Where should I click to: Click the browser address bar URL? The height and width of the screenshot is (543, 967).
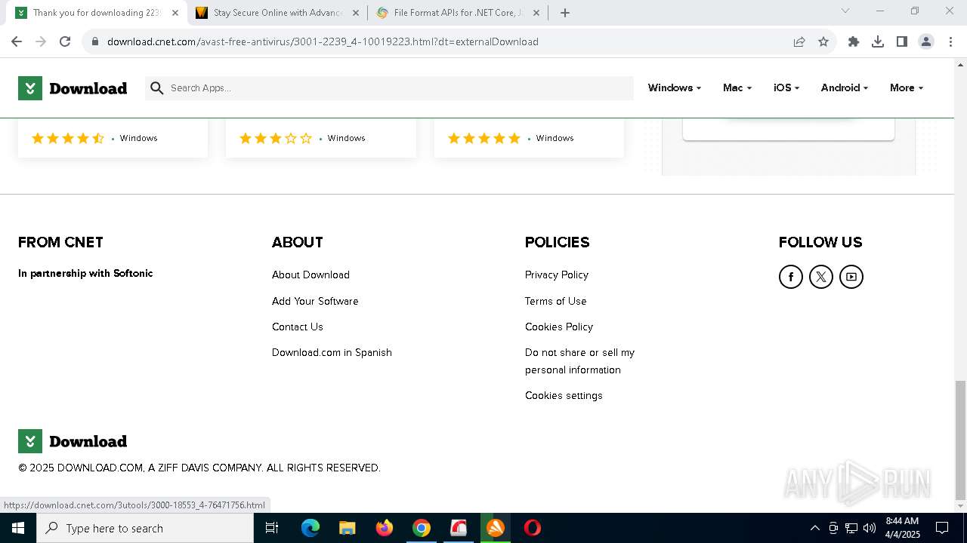pyautogui.click(x=323, y=41)
